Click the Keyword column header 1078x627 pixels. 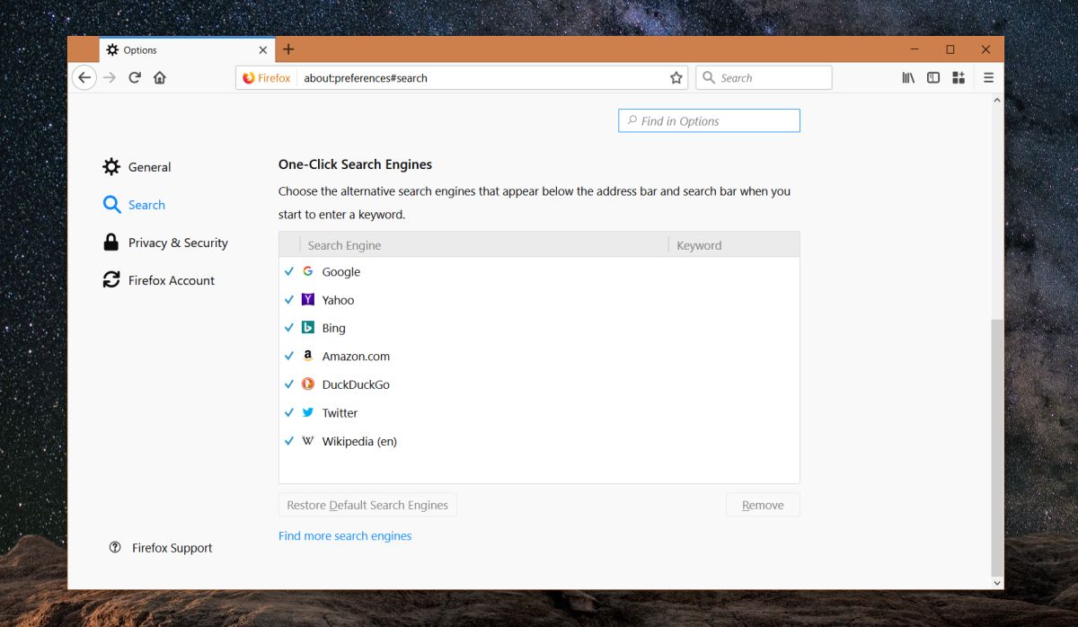point(734,245)
